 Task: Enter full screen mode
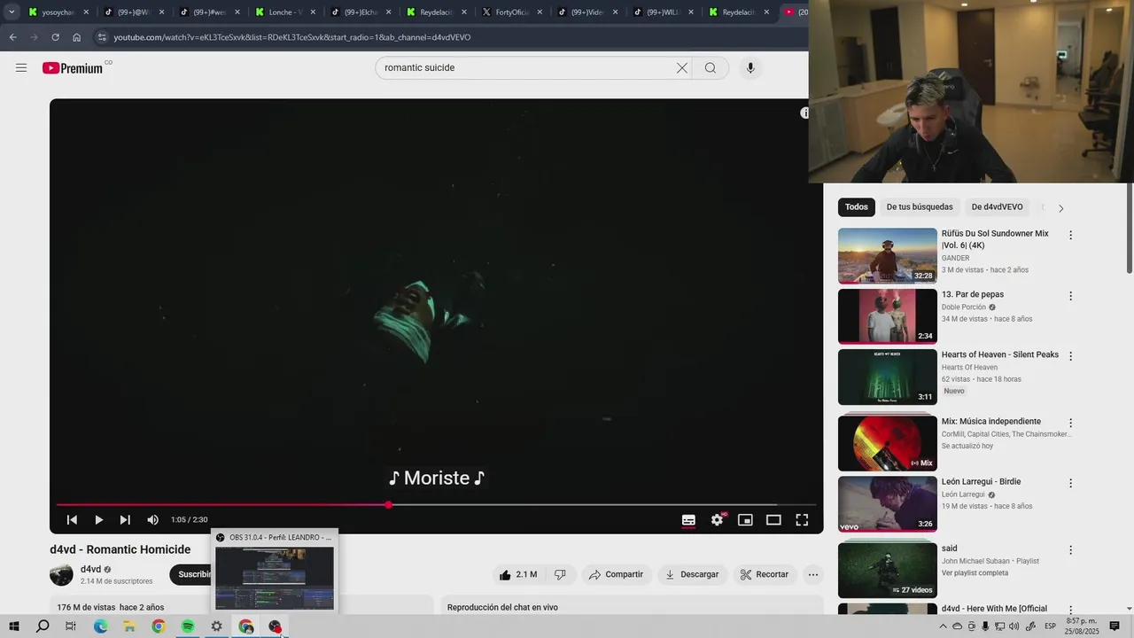click(802, 520)
